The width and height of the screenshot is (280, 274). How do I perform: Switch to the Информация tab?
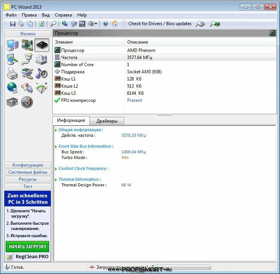[71, 120]
